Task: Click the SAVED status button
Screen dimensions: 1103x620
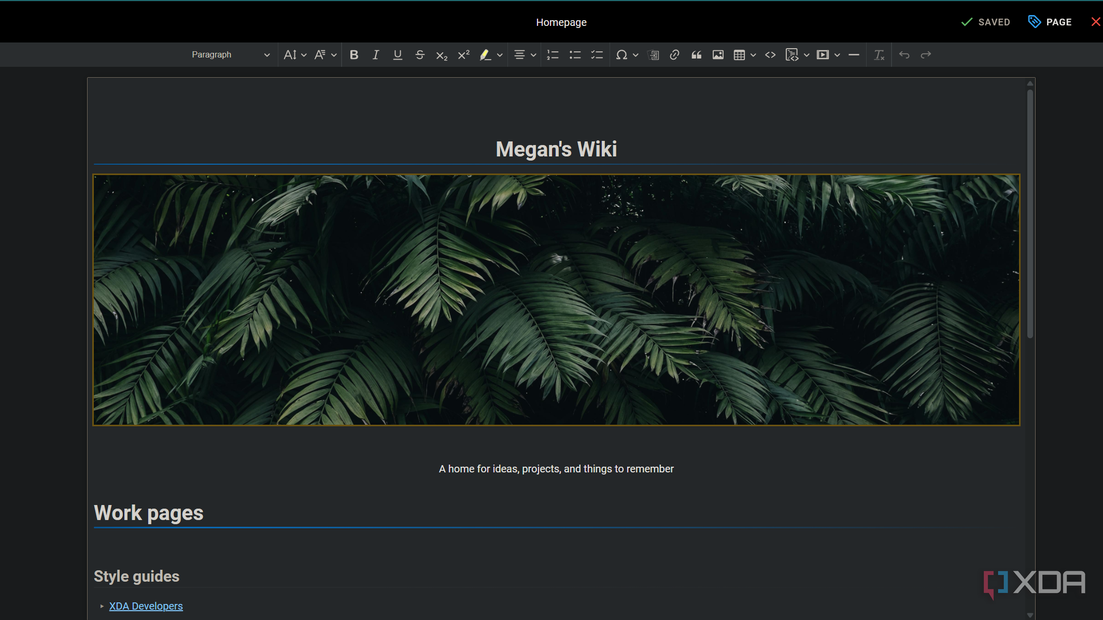Action: point(986,22)
